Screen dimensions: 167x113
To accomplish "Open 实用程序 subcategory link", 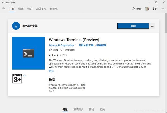I will (101, 45).
